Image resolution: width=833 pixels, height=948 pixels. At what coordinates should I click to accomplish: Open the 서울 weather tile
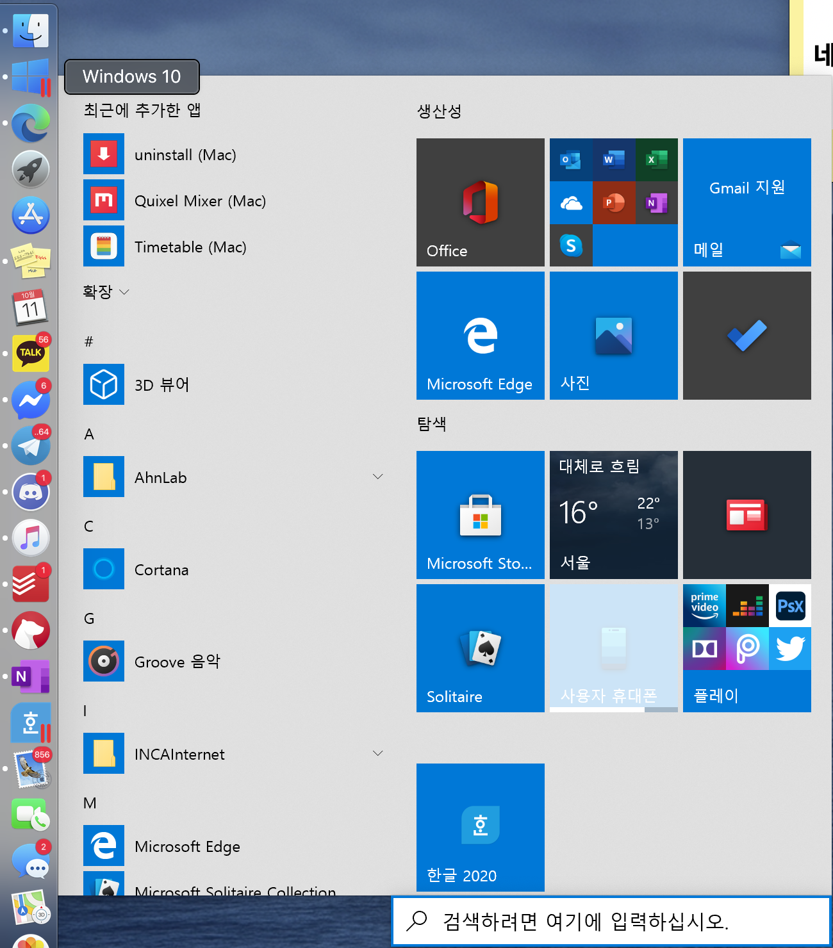614,515
